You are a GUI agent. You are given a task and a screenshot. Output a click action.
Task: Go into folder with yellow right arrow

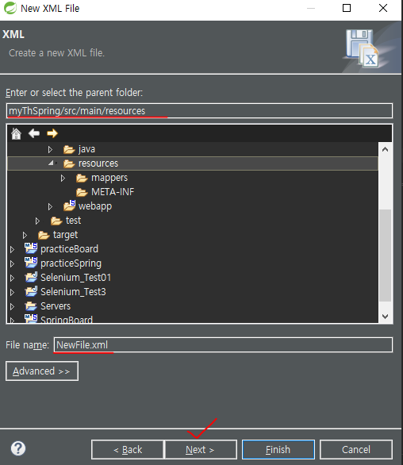(52, 133)
